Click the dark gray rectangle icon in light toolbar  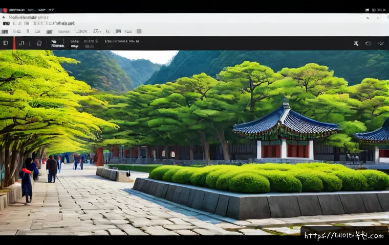pos(49,32)
